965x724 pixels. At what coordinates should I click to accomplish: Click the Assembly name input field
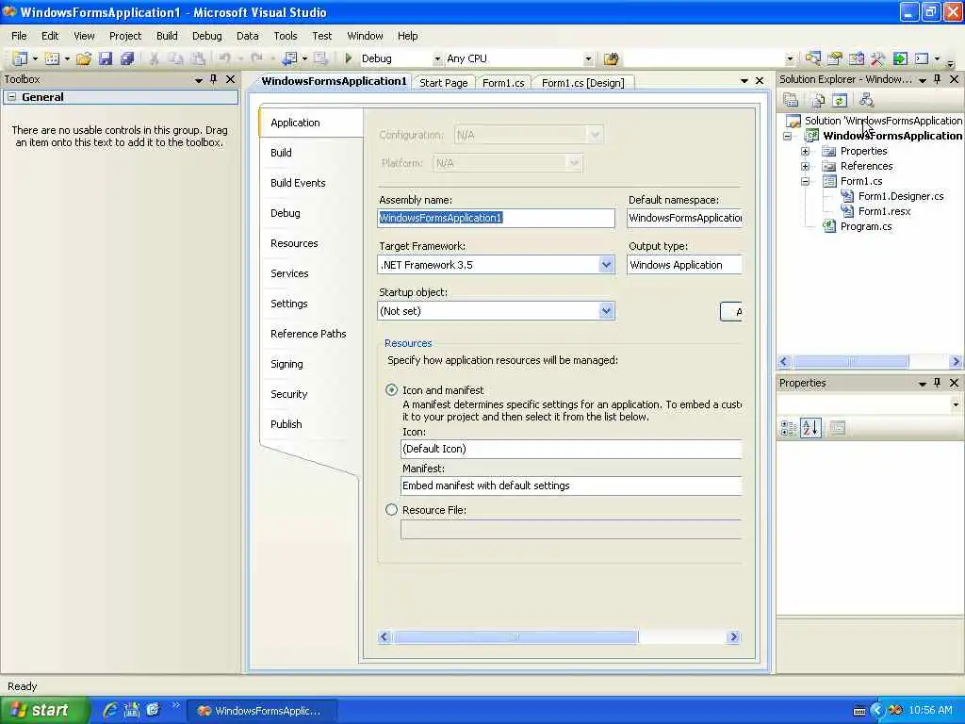pyautogui.click(x=496, y=218)
